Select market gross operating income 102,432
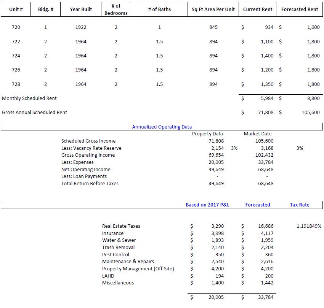 tap(264, 155)
